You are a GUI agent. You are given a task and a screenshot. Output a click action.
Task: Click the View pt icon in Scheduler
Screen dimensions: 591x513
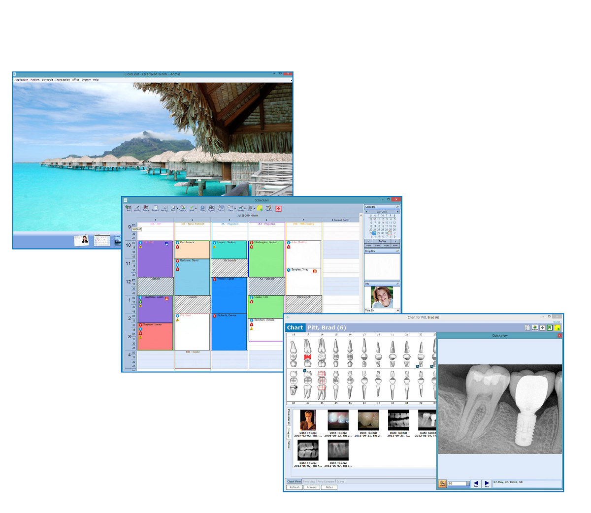click(x=183, y=208)
